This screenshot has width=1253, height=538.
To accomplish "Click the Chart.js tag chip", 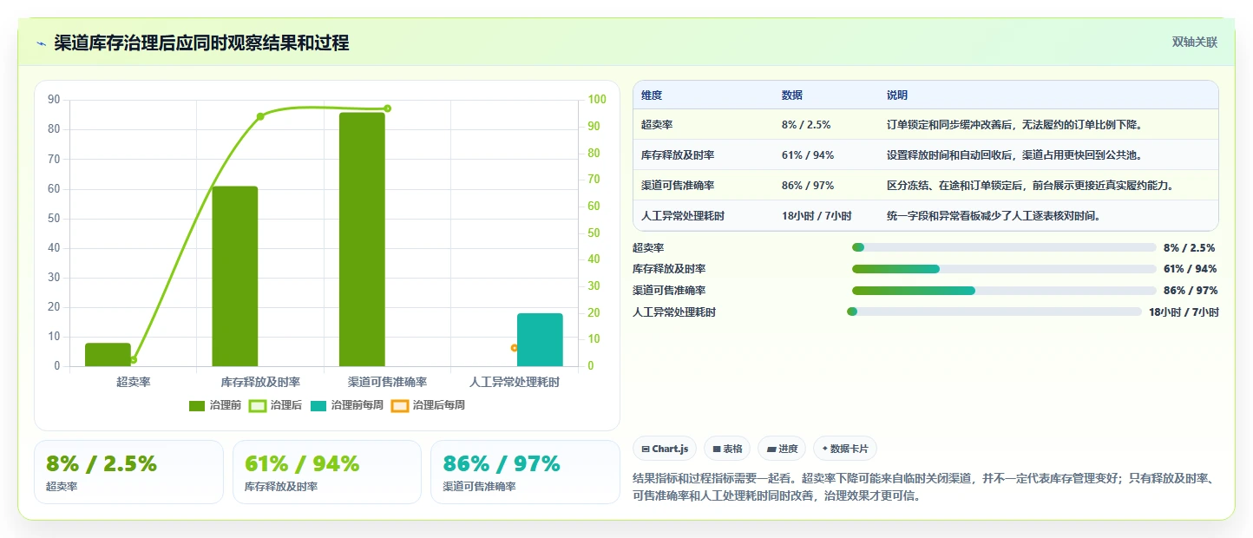I will click(665, 449).
